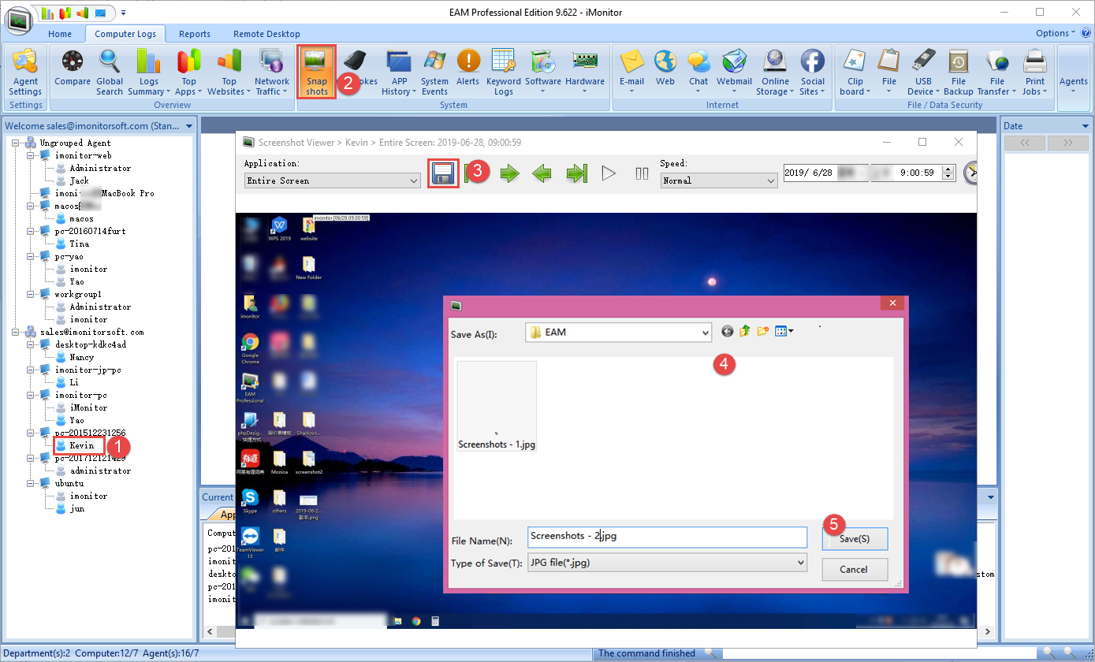Image resolution: width=1095 pixels, height=662 pixels.
Task: Open the Top Websites chart icon
Action: (229, 63)
